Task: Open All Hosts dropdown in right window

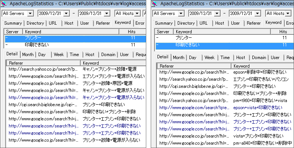Action: click(288, 13)
